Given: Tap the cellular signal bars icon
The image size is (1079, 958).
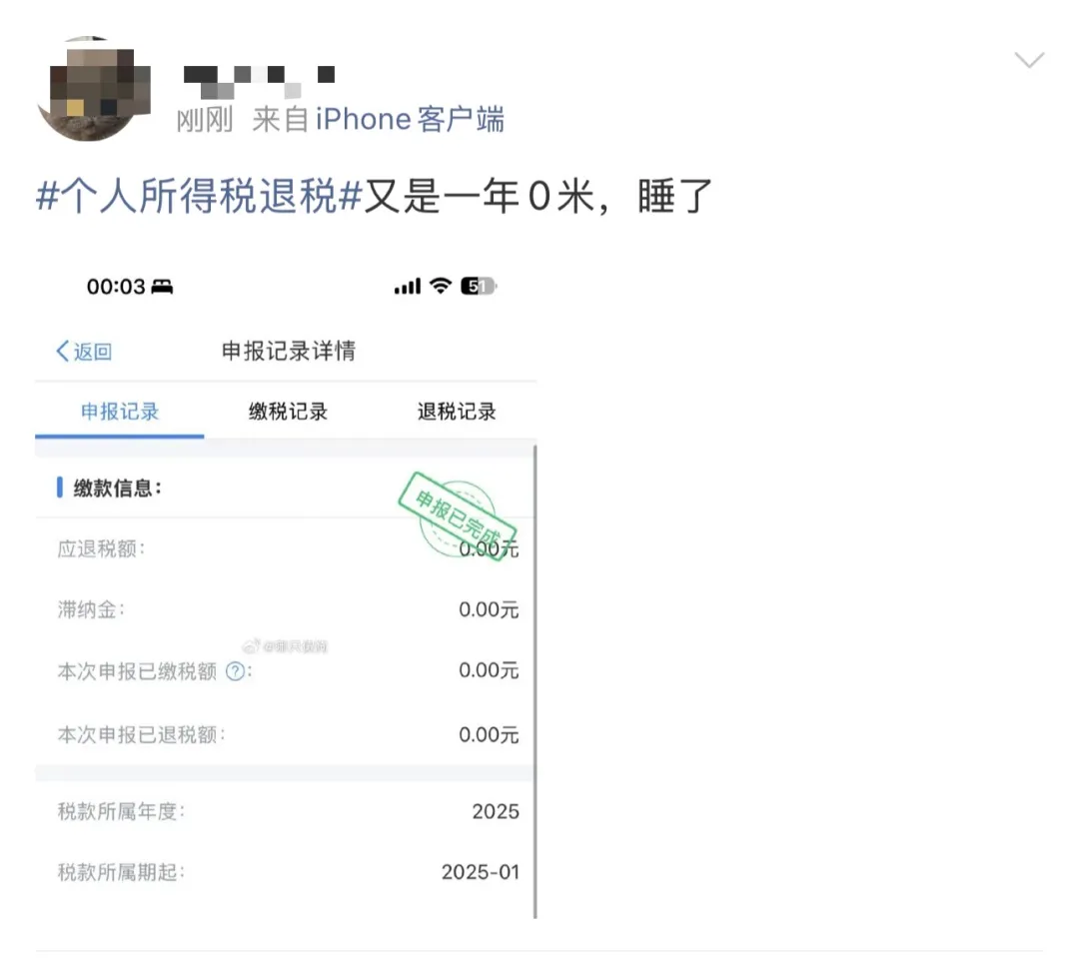Looking at the screenshot, I should (x=408, y=287).
